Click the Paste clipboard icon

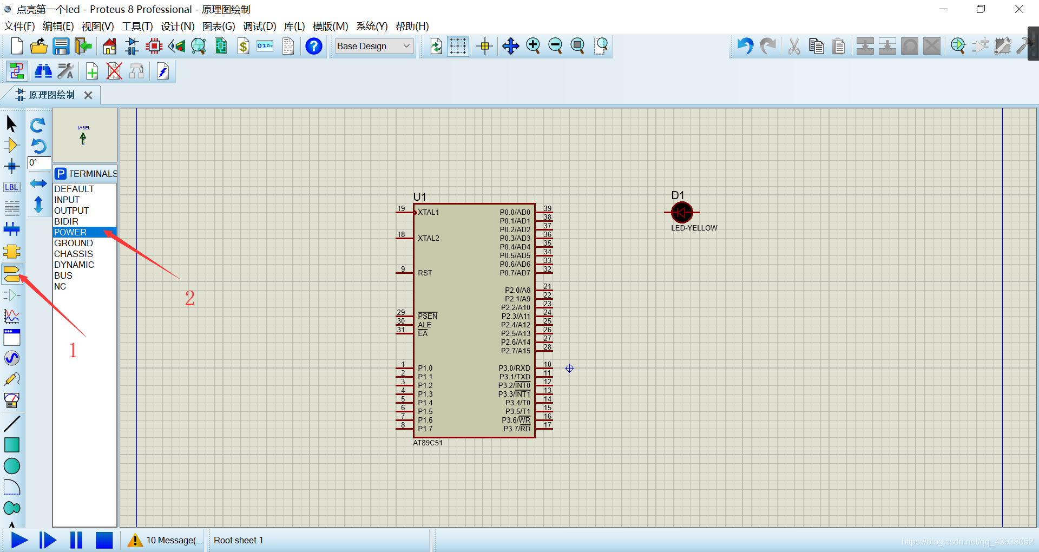(x=839, y=46)
